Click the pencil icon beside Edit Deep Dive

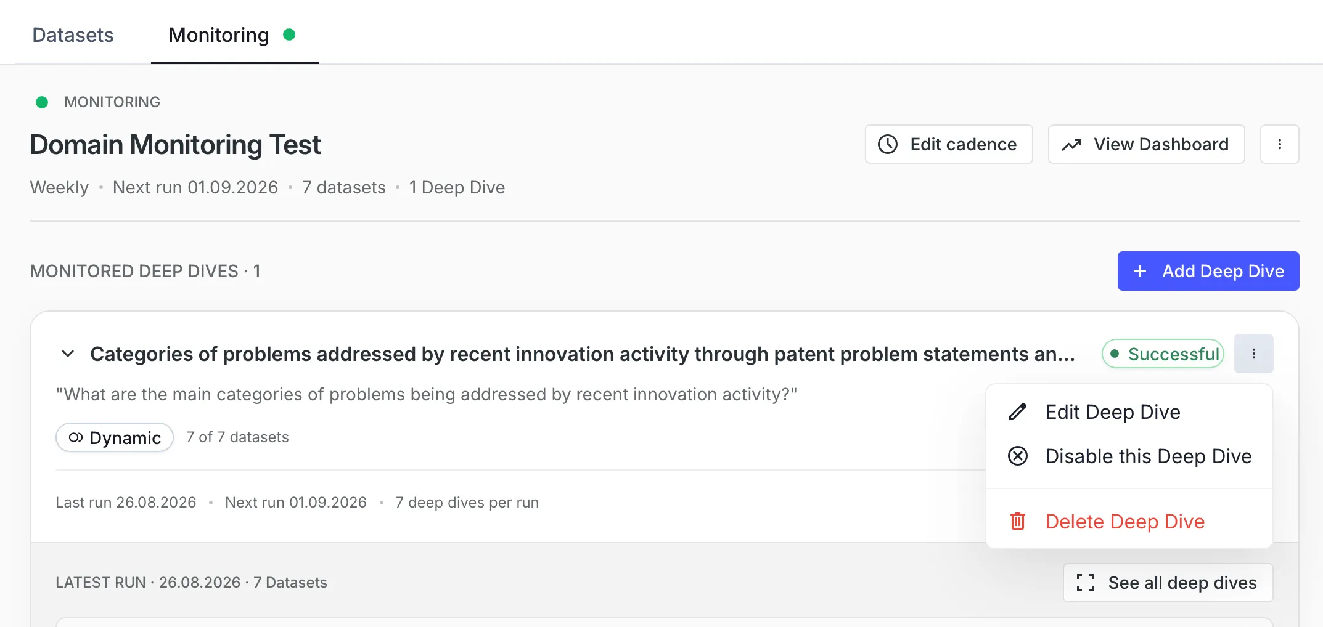(1018, 411)
